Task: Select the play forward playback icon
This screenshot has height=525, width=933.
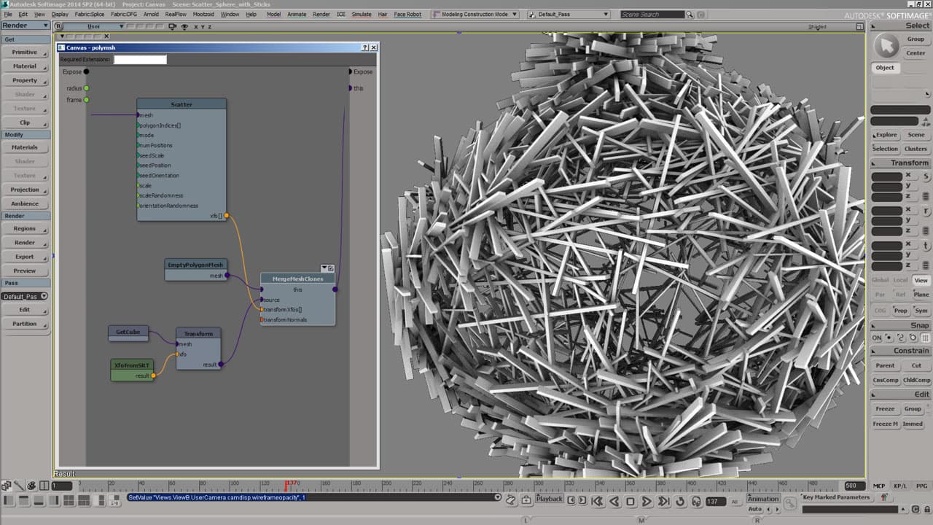Action: tap(646, 501)
